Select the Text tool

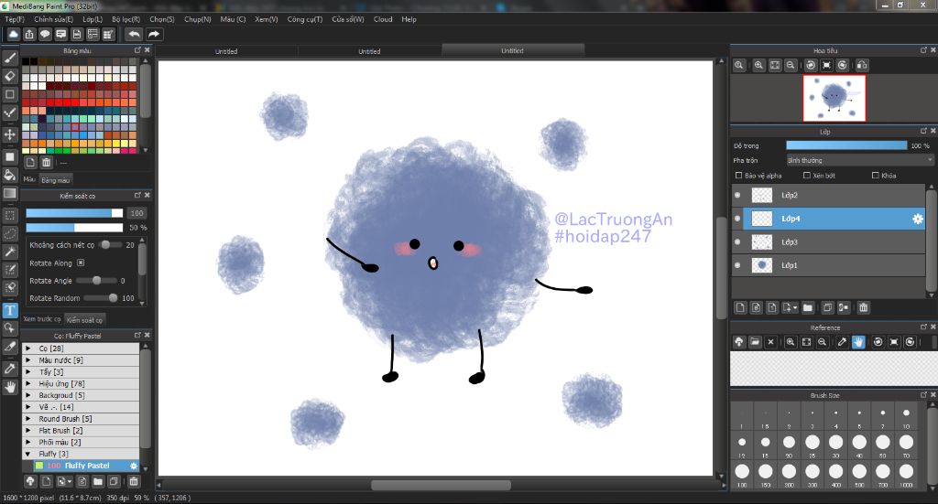(9, 310)
